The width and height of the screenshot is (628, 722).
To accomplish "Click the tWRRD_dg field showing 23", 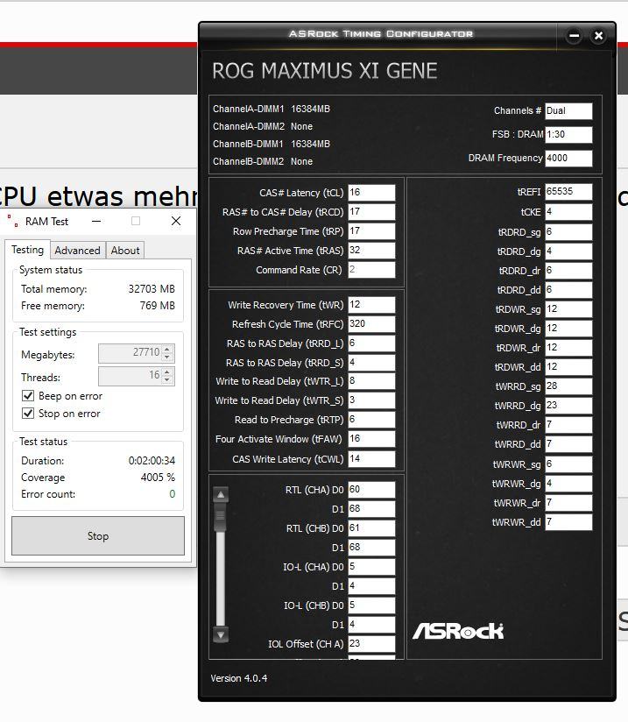I will [x=568, y=406].
